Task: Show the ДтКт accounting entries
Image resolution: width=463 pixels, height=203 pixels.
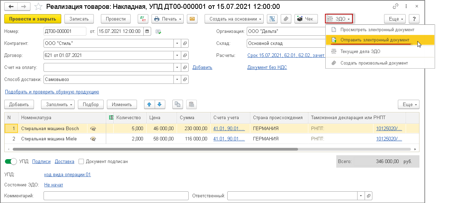Action: [x=142, y=19]
